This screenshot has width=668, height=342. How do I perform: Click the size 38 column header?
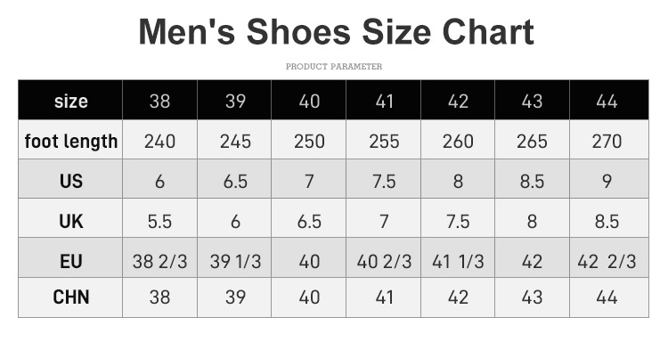[159, 100]
